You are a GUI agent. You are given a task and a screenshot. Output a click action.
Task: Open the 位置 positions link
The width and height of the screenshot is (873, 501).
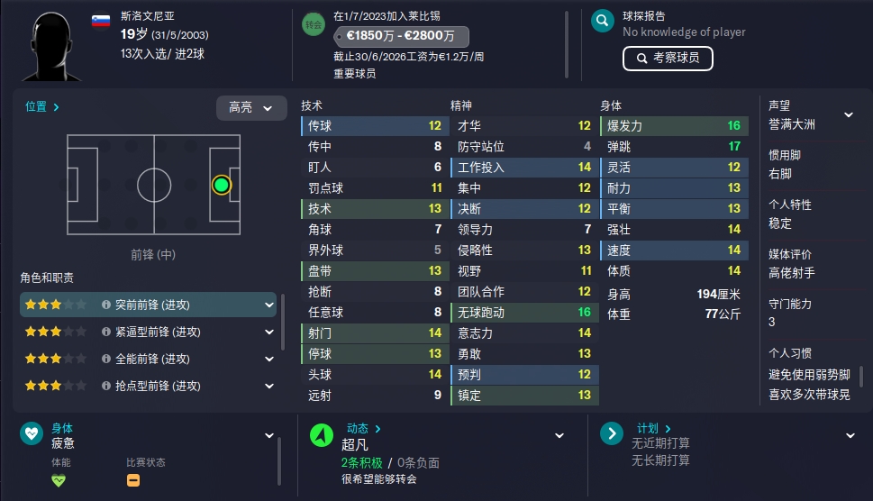[42, 106]
